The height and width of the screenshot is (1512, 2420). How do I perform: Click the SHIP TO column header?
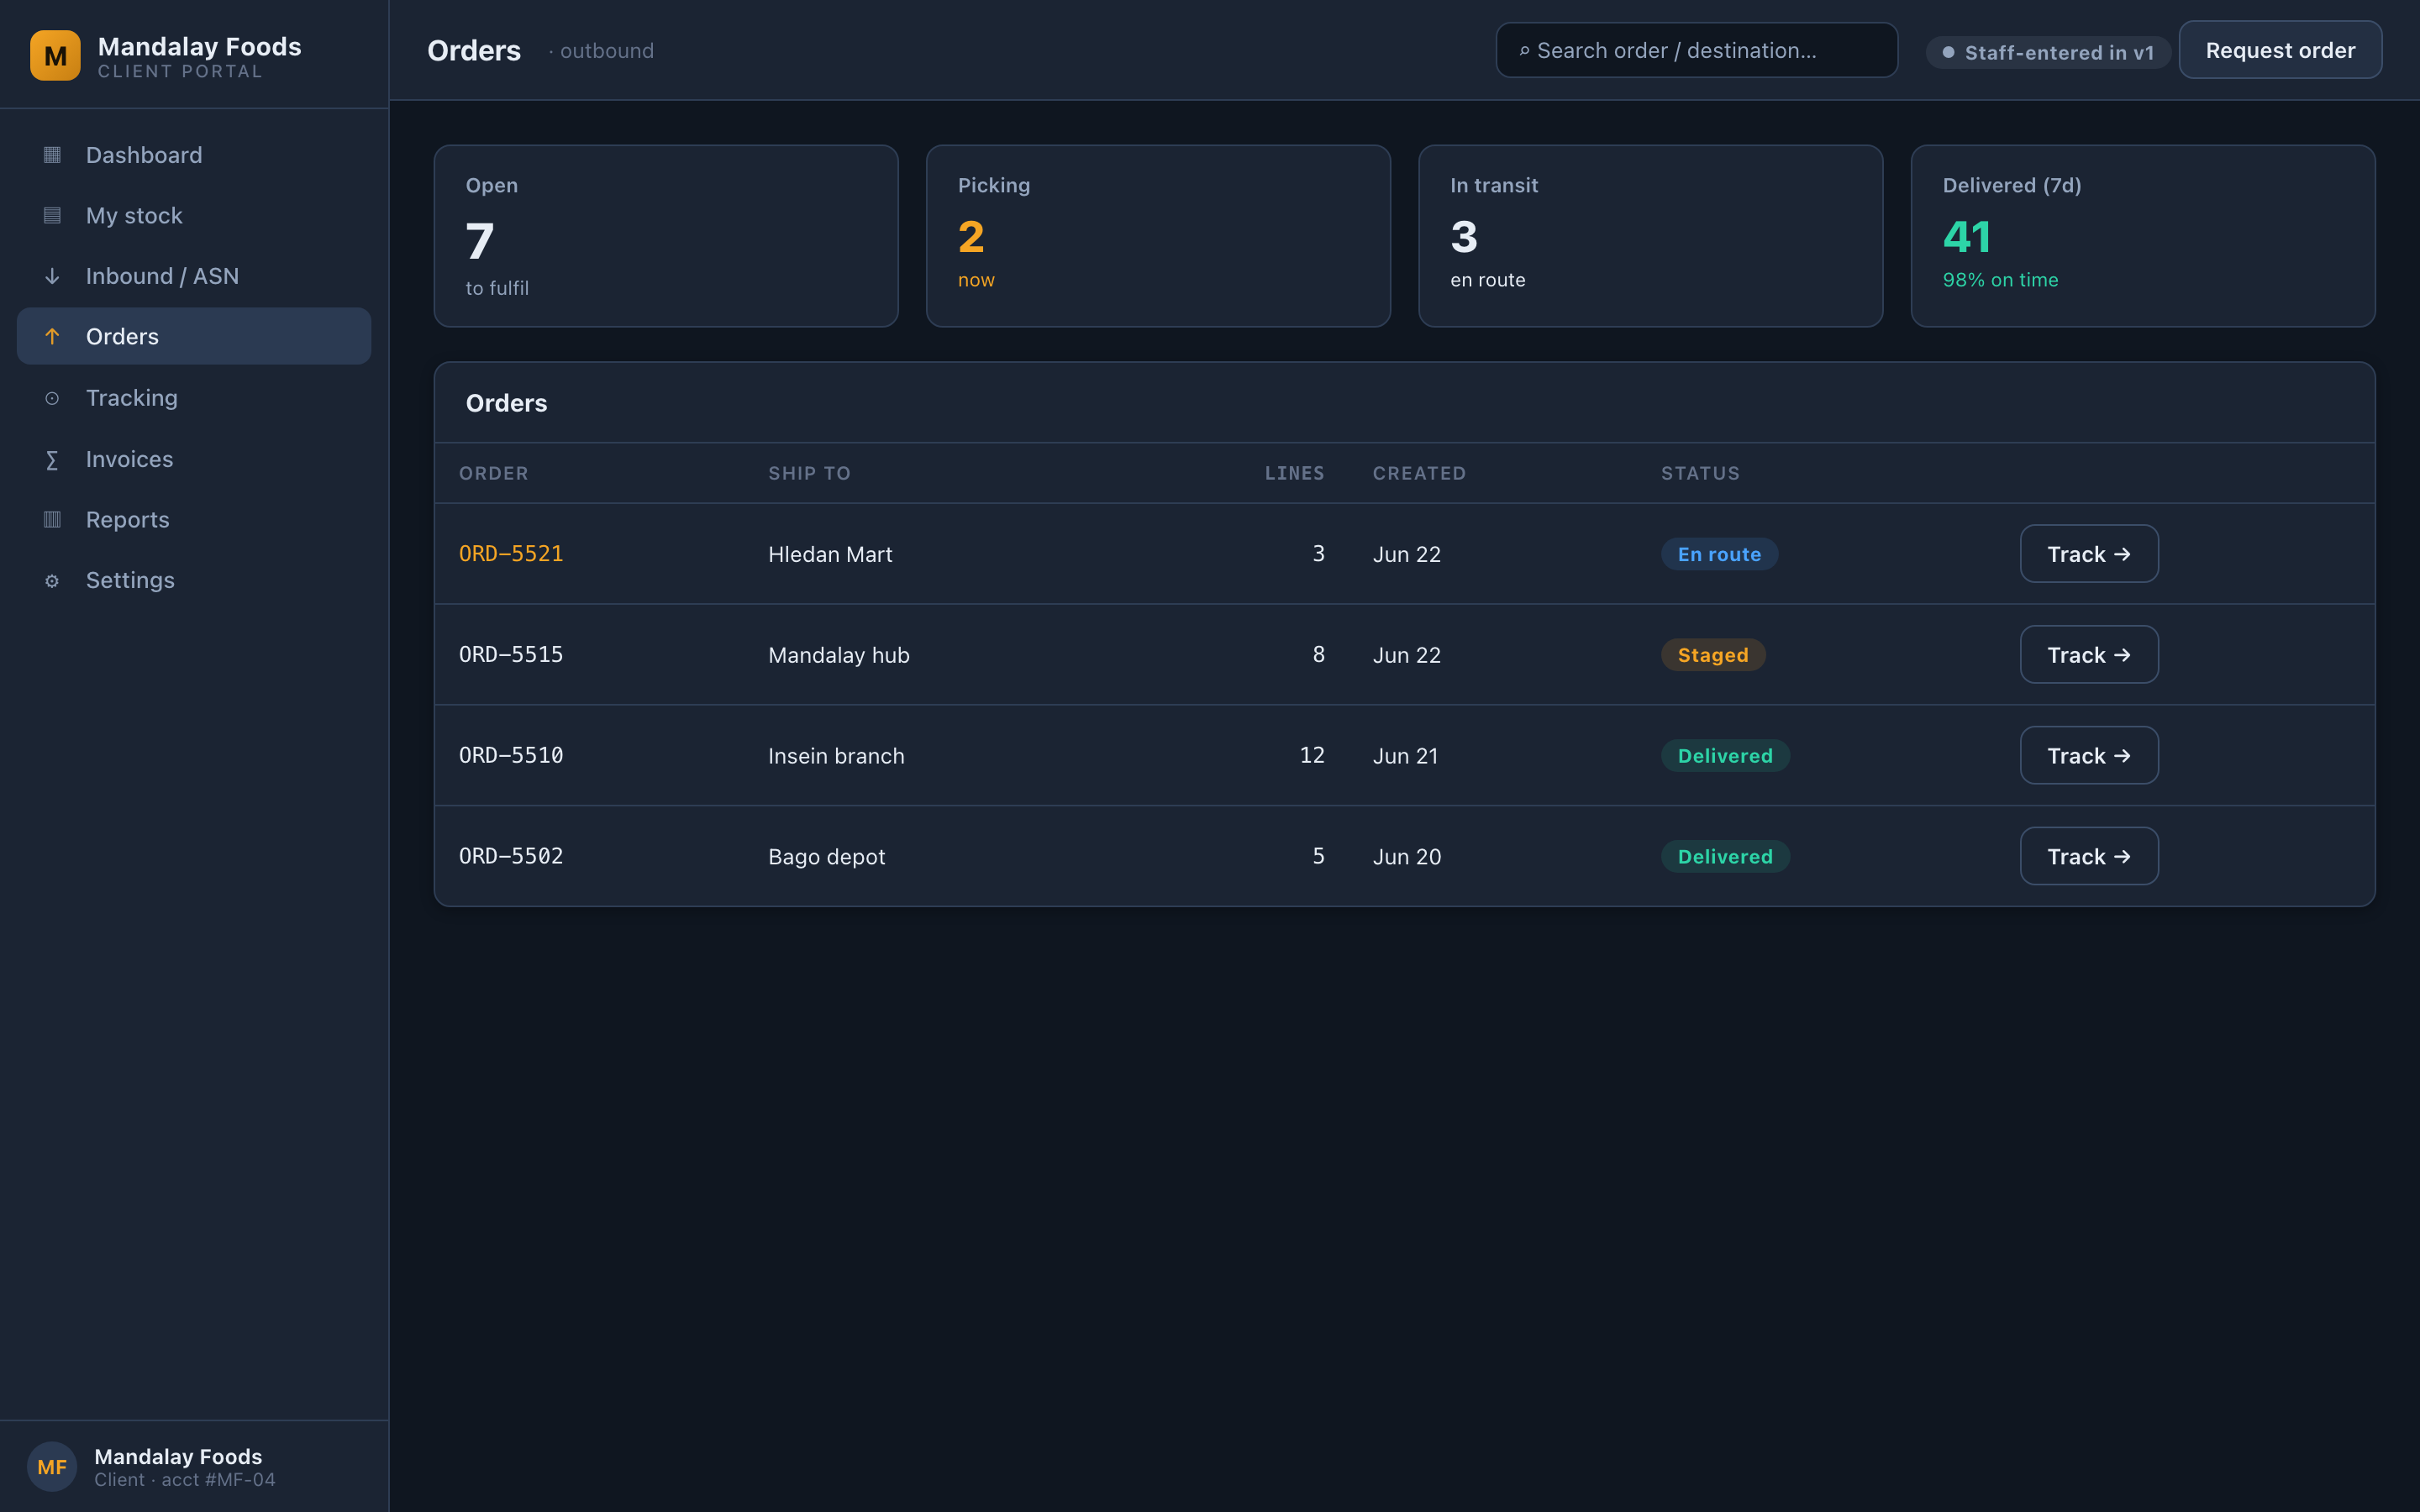809,474
